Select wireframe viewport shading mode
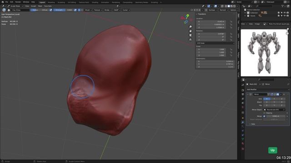 [x=226, y=6]
